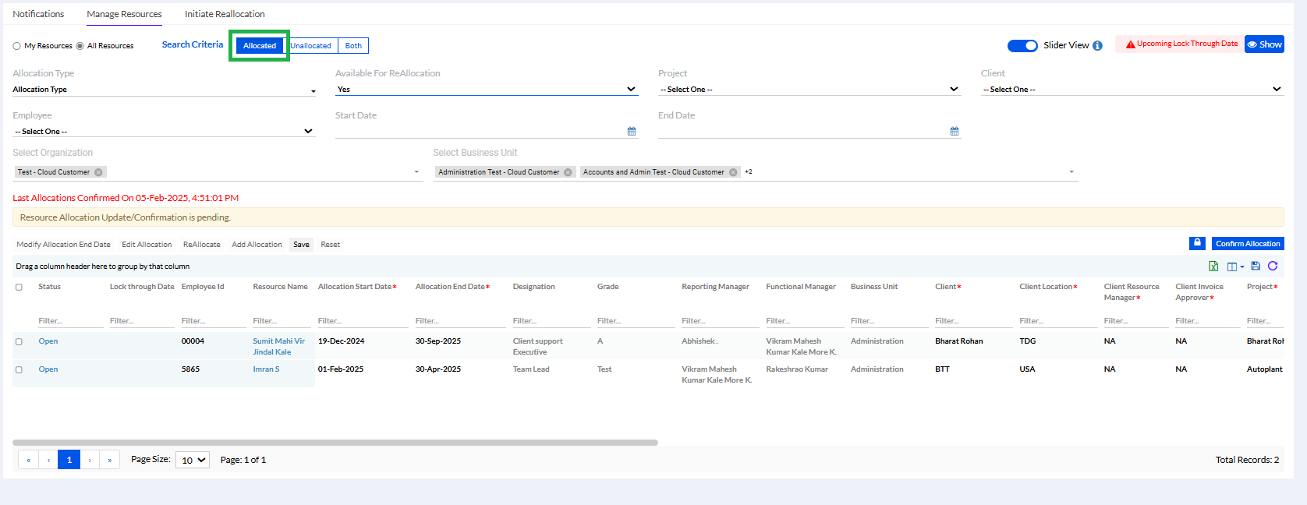The image size is (1307, 505).
Task: Click the Status column filter field
Action: [x=70, y=321]
